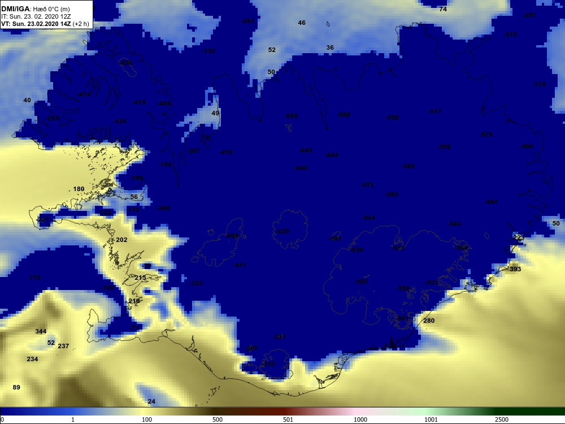Click the map value '24'

(x=151, y=401)
